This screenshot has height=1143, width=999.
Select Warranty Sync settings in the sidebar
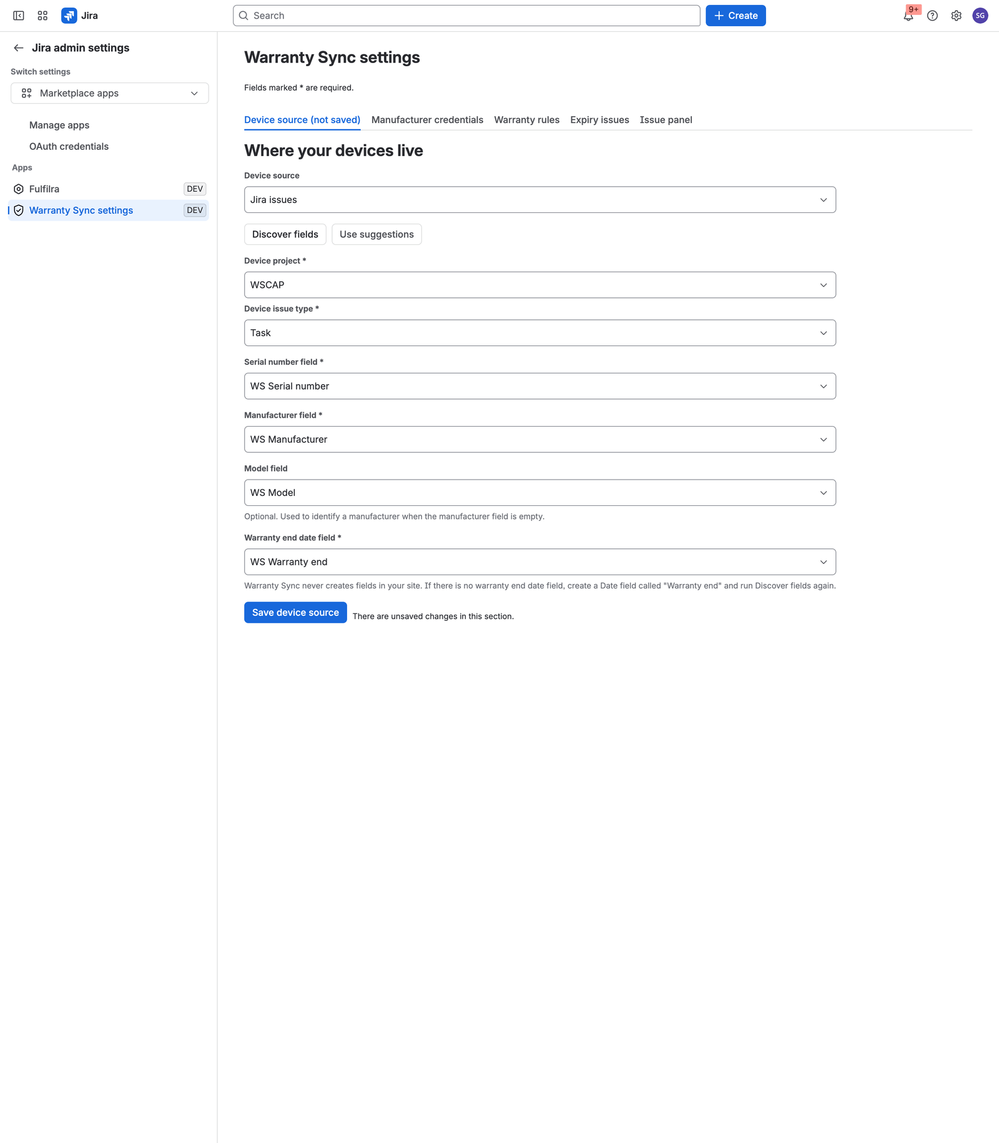coord(109,210)
